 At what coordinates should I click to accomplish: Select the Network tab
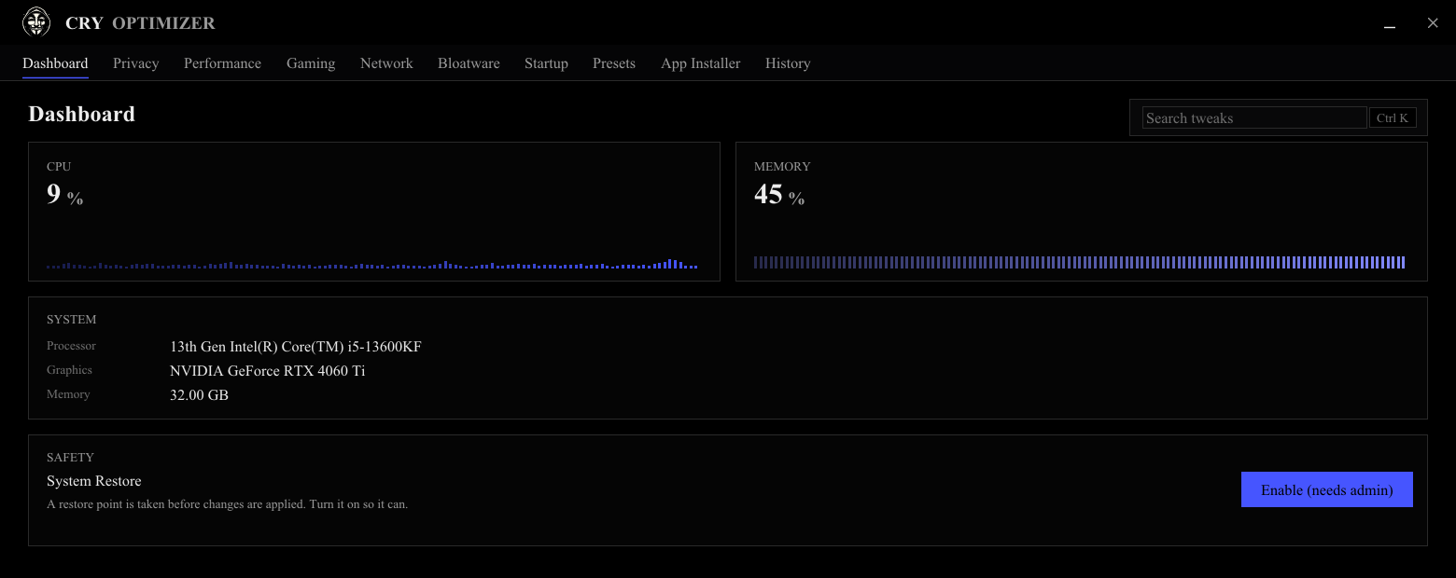coord(386,63)
